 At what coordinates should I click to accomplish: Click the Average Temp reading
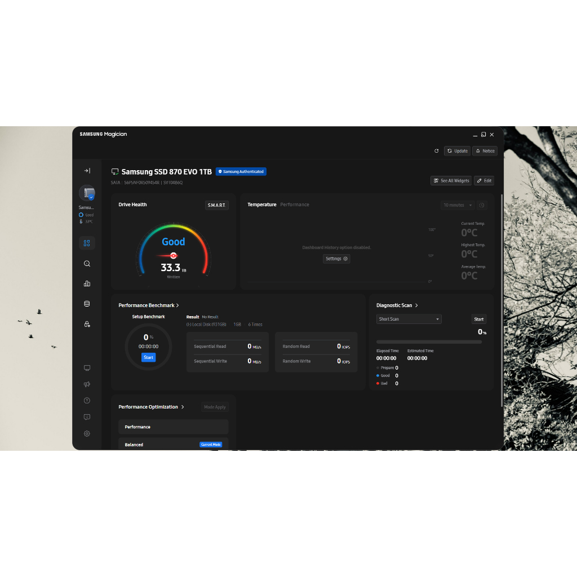pyautogui.click(x=469, y=276)
